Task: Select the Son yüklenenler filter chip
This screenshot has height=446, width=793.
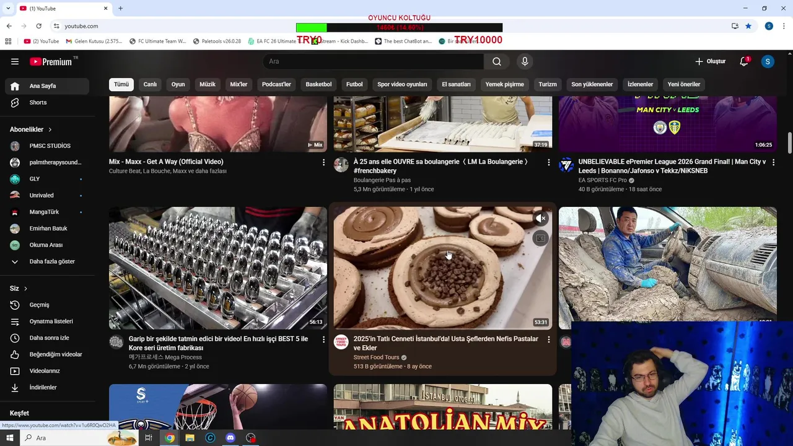Action: click(592, 84)
